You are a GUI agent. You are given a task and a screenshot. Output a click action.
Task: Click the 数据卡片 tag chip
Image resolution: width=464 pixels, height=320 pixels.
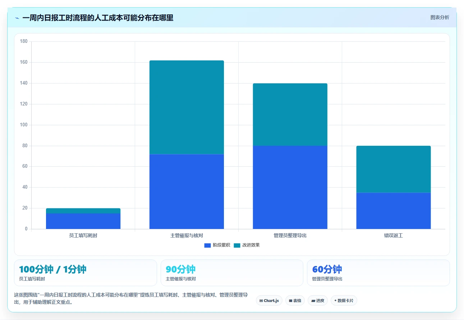344,301
